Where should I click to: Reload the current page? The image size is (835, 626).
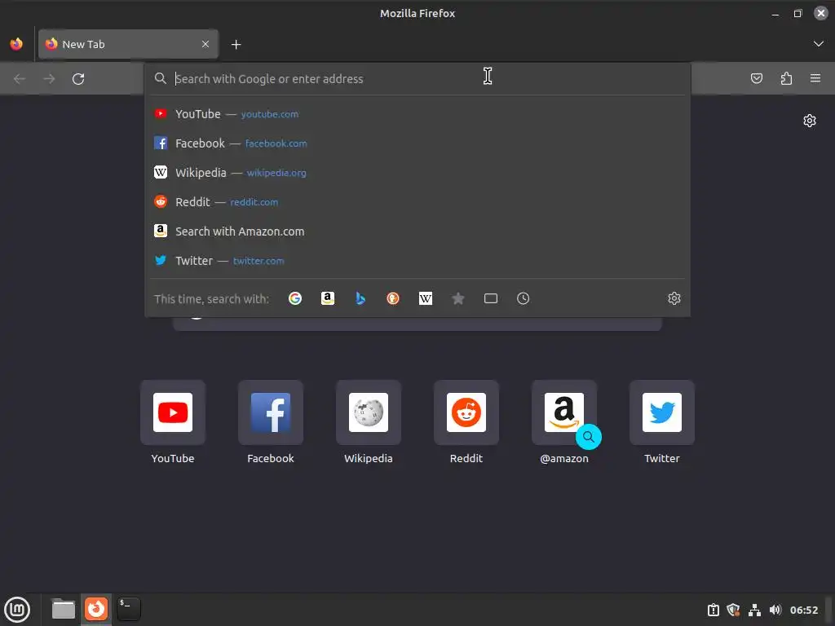click(x=78, y=79)
